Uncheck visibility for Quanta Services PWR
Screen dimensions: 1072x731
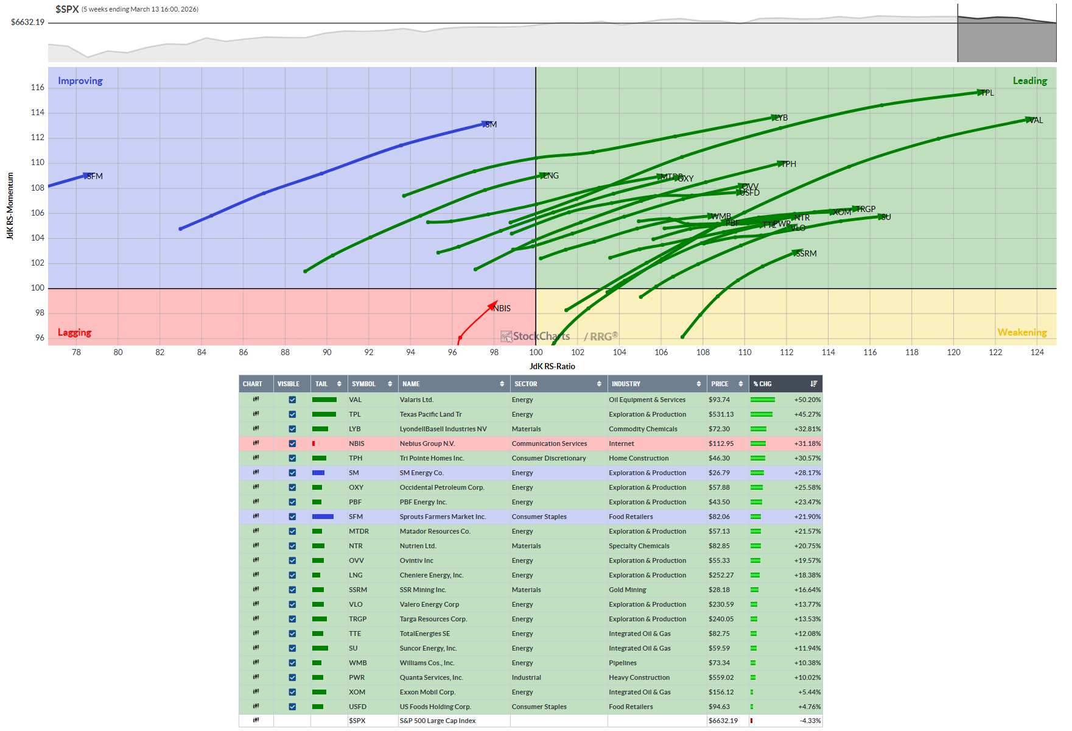pos(292,677)
